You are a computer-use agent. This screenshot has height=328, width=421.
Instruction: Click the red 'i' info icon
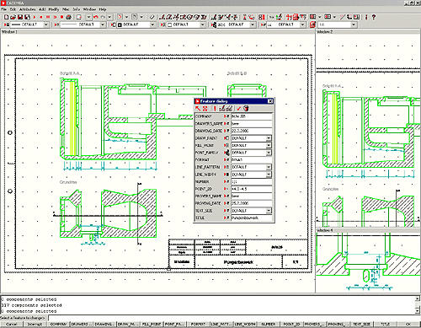[366, 17]
